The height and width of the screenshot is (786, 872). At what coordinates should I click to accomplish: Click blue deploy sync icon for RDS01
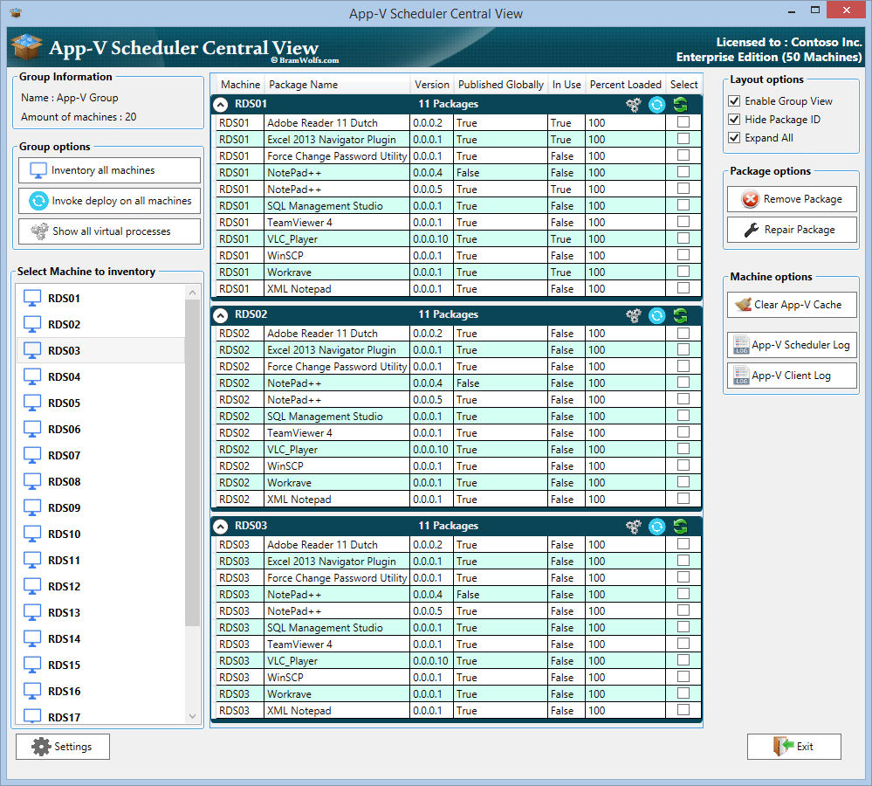657,105
